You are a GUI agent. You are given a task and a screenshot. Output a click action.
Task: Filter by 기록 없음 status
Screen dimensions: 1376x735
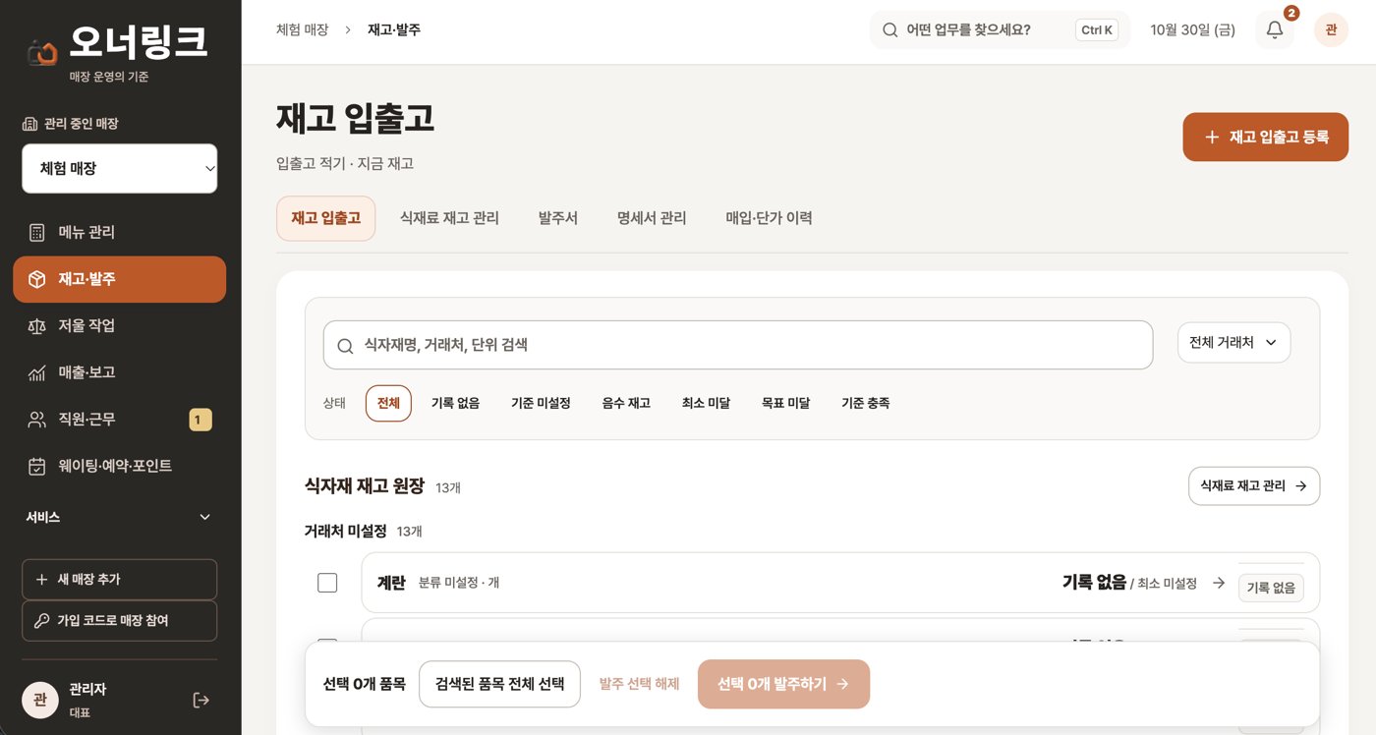455,403
